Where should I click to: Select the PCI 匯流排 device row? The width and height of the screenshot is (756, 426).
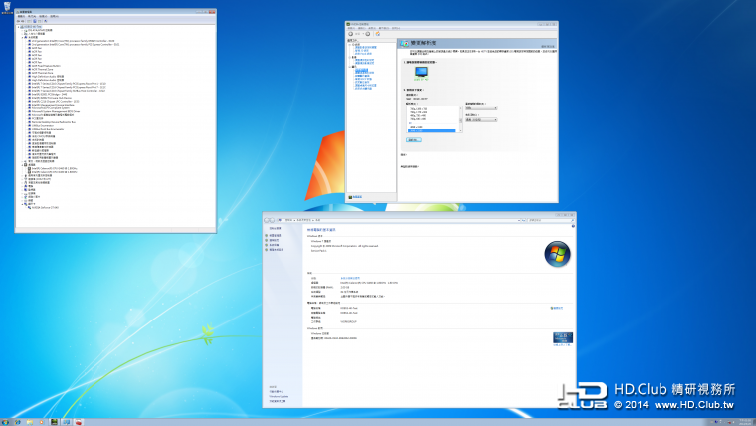(x=35, y=118)
